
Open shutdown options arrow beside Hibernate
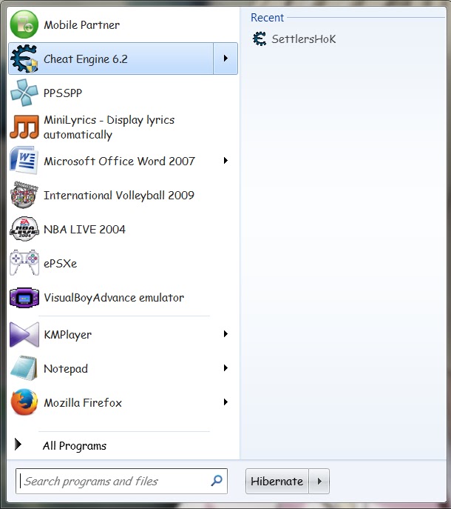coord(319,481)
